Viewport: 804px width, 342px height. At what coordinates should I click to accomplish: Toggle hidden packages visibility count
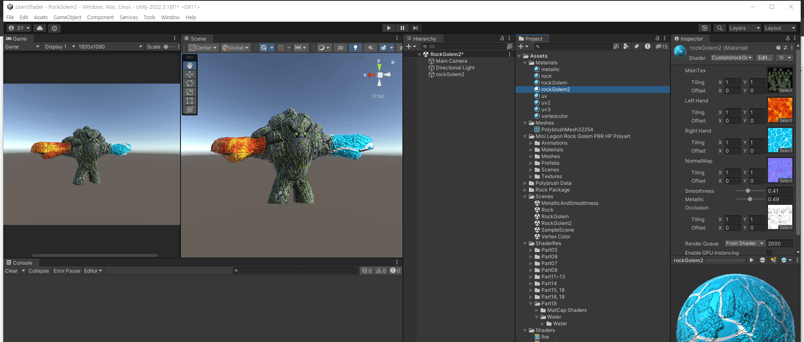[662, 46]
